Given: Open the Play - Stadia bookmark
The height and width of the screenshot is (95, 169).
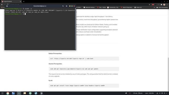Looking at the screenshot, I should 101,7.
